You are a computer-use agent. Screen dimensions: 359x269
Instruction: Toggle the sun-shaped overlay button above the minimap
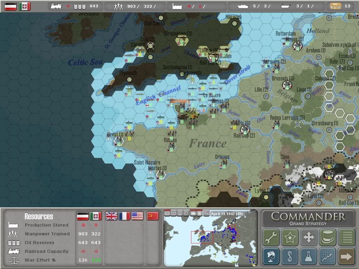pos(187,213)
